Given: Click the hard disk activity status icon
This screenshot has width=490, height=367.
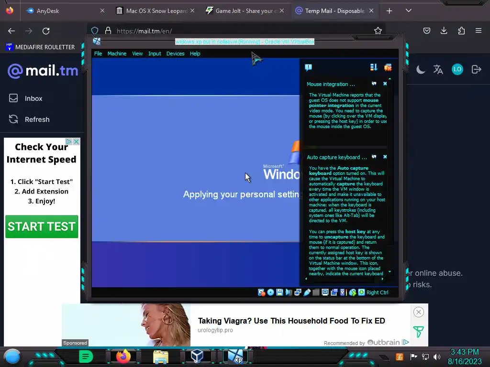Looking at the screenshot, I should coord(261,292).
